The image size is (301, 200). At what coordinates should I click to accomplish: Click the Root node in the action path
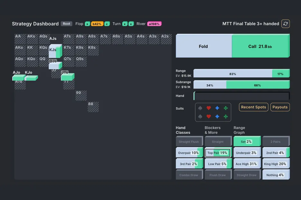coord(67,24)
